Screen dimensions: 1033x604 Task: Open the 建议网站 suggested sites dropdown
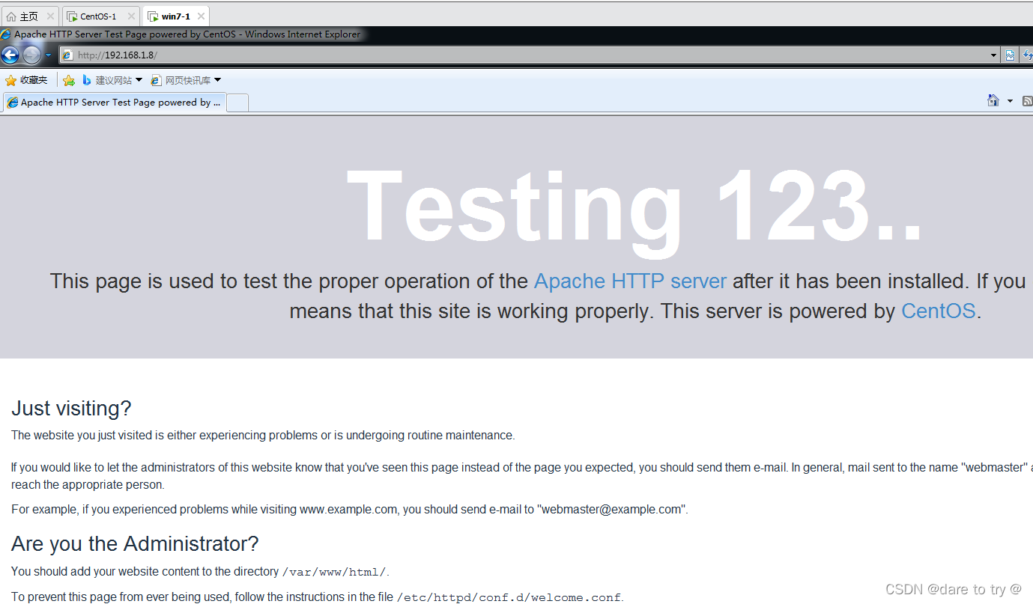click(x=112, y=80)
